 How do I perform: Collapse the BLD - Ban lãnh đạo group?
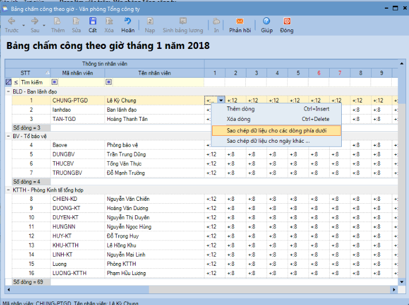point(9,91)
